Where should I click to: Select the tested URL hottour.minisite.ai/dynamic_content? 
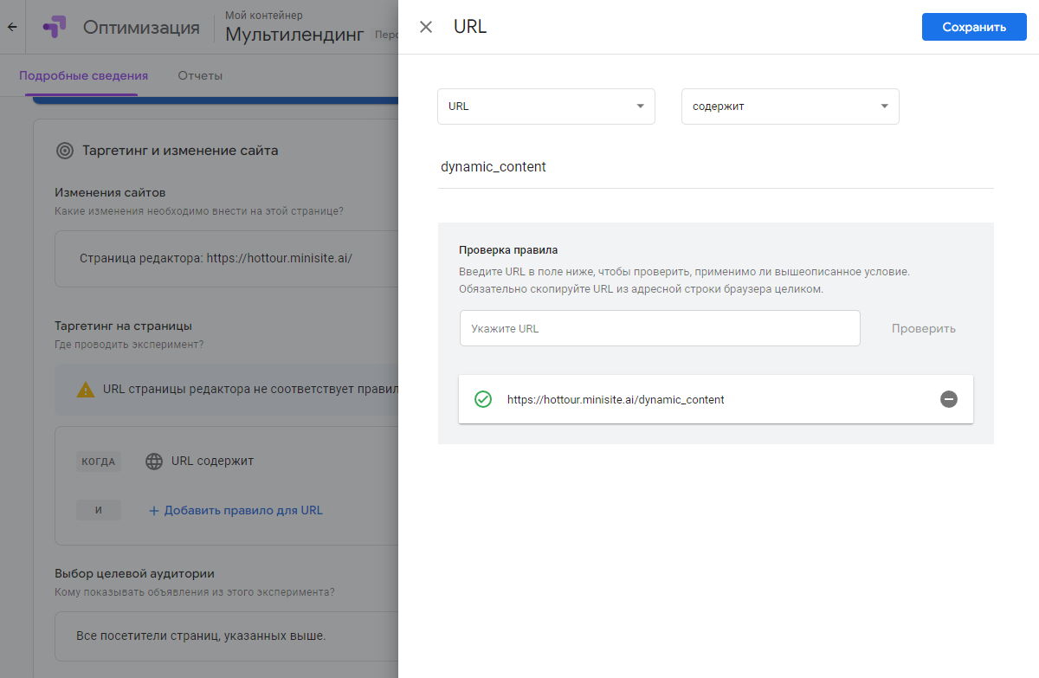click(616, 400)
